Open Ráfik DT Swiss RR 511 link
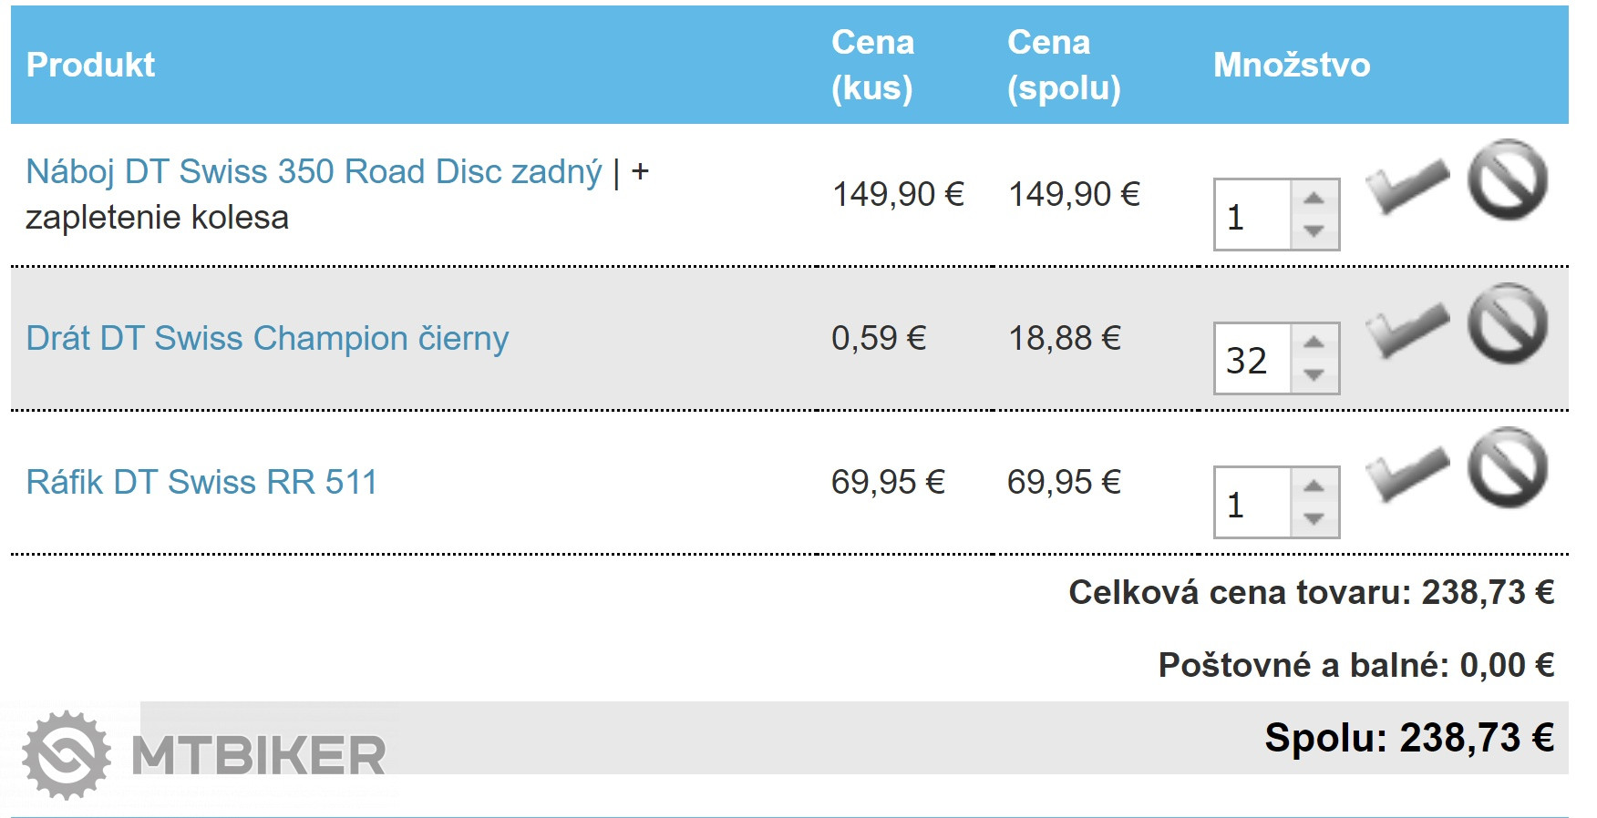Screen dimensions: 1597x818 point(201,483)
